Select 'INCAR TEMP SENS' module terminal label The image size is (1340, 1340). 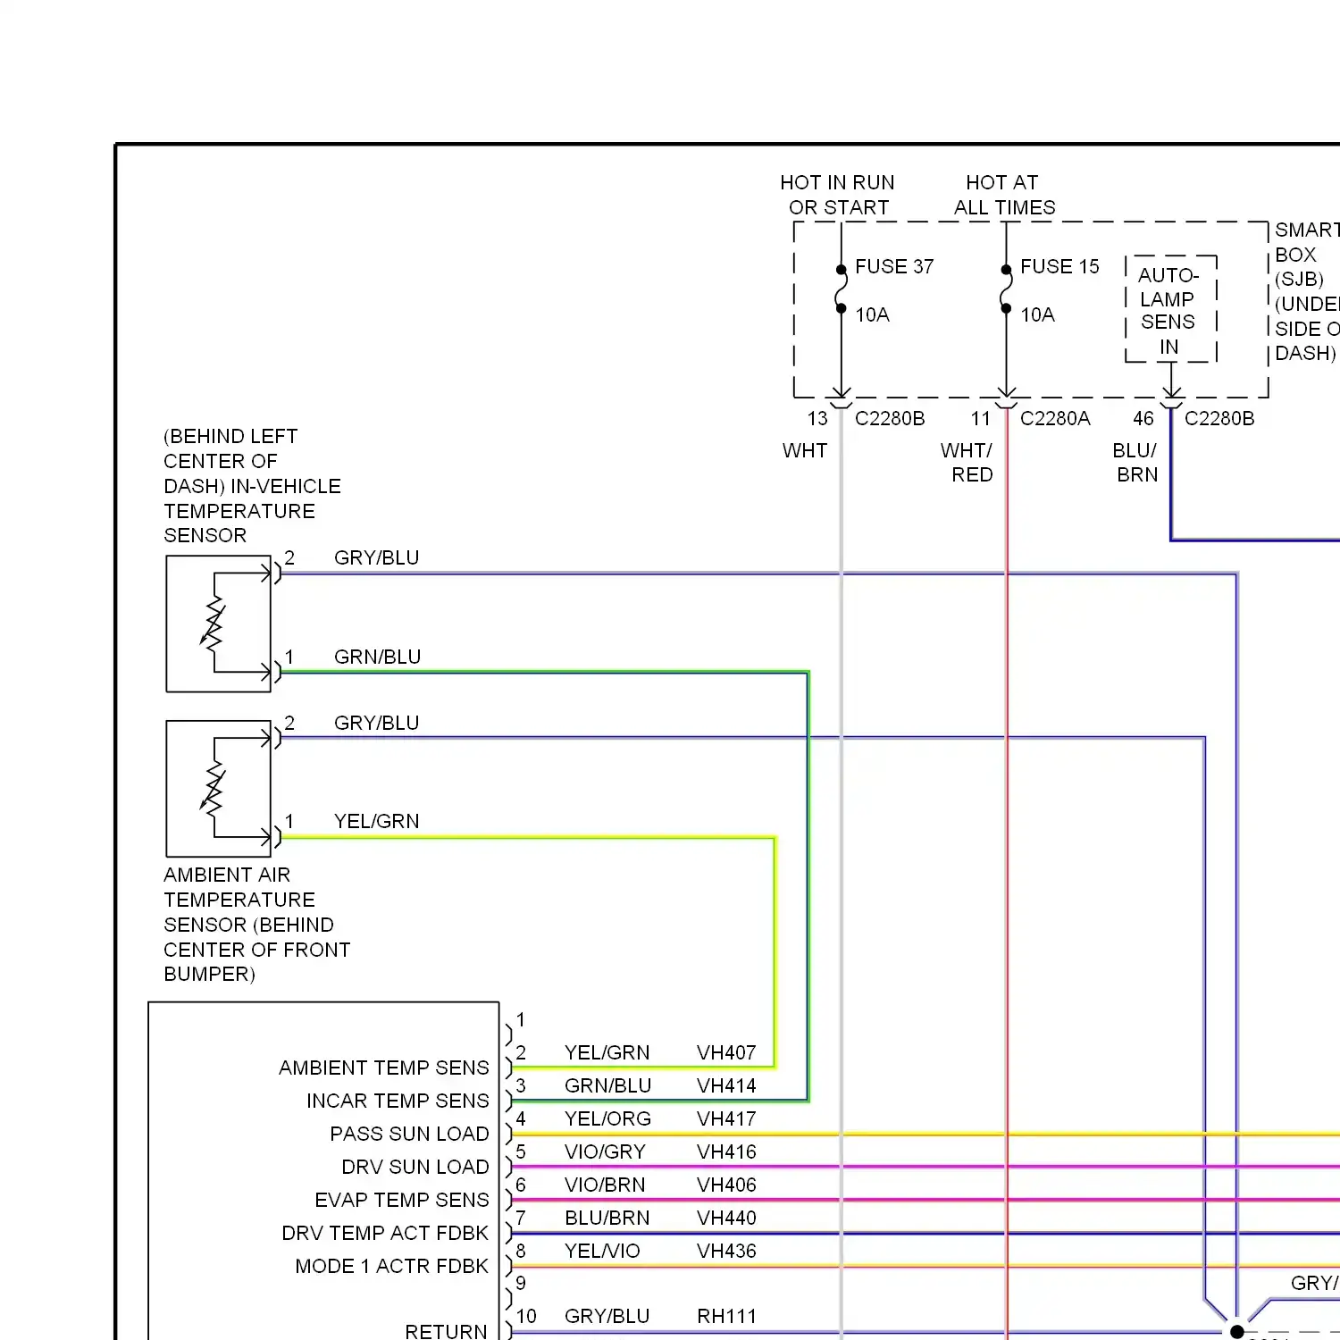click(398, 1101)
